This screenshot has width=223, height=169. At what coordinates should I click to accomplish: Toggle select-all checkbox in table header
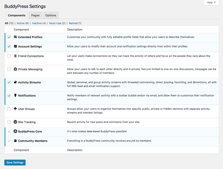9,30
